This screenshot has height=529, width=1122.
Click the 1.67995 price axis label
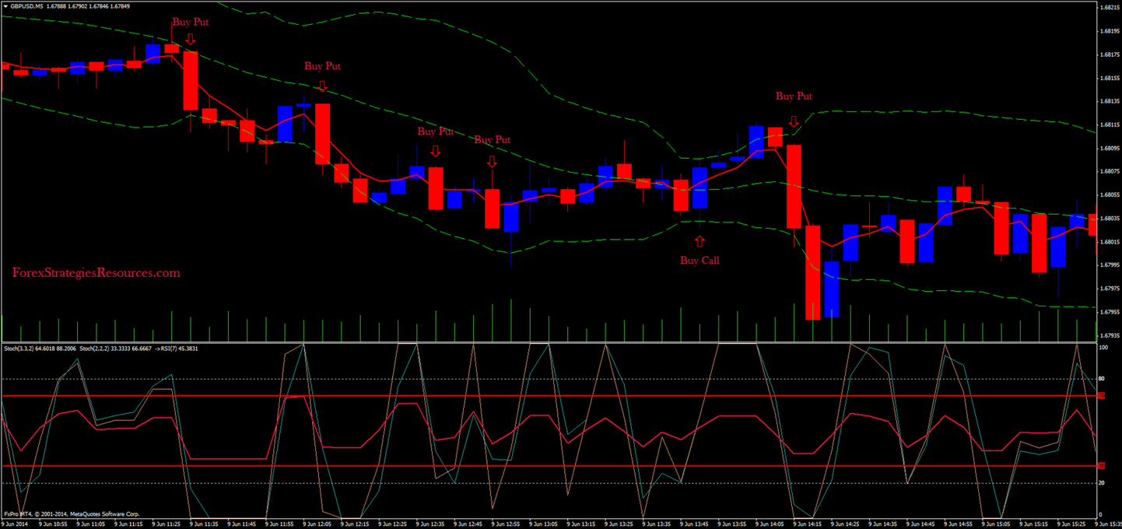click(1110, 265)
